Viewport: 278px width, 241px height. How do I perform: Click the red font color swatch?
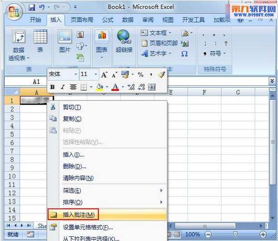click(x=115, y=87)
